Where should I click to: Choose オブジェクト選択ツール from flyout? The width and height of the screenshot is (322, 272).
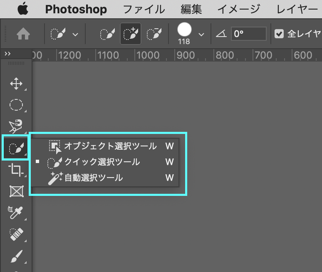click(x=105, y=146)
